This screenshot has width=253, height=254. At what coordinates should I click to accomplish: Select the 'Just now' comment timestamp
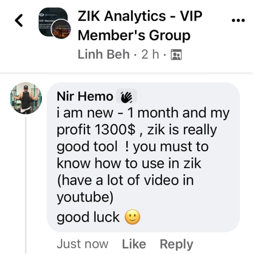pos(82,244)
